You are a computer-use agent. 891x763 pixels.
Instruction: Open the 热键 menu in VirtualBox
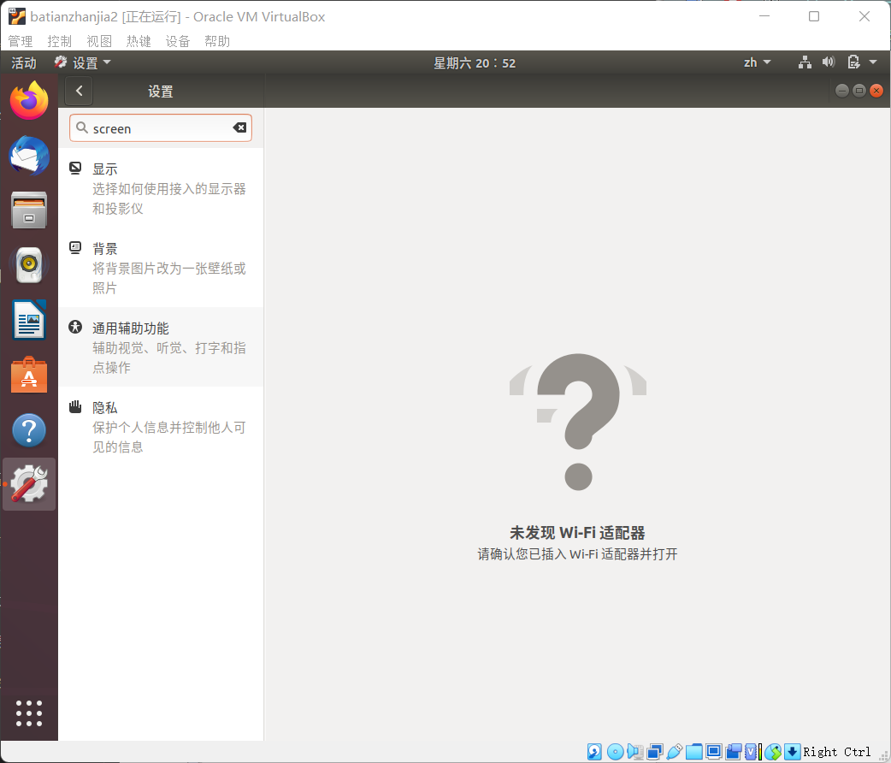[139, 42]
